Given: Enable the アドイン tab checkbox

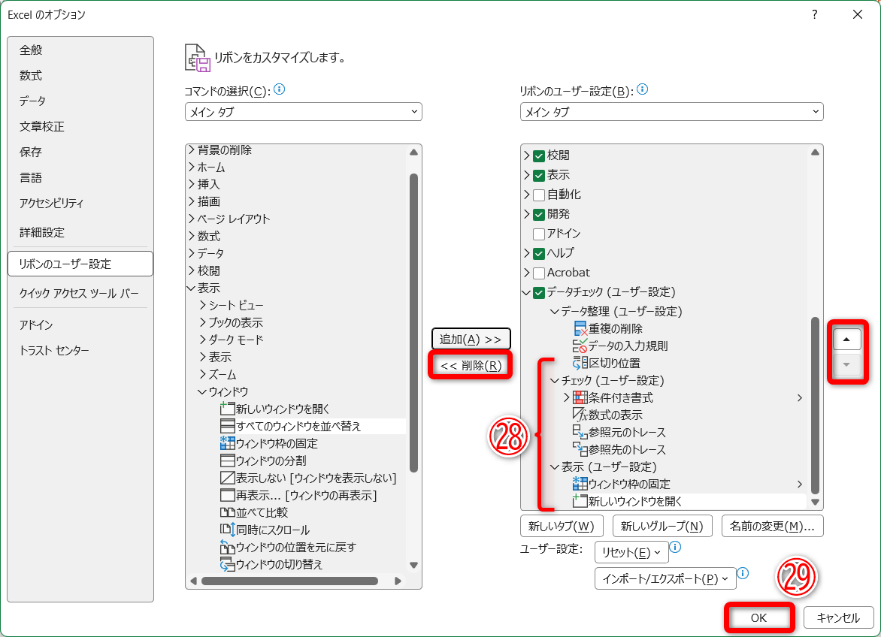Looking at the screenshot, I should pyautogui.click(x=539, y=234).
